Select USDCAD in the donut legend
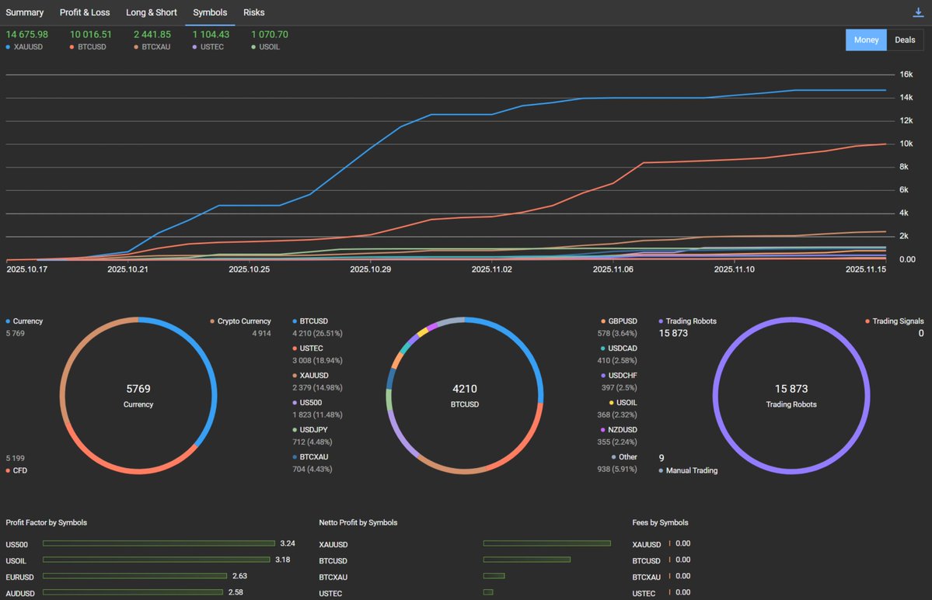 (619, 349)
